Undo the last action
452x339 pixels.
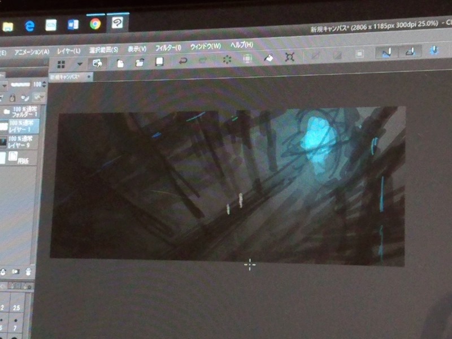[x=182, y=61]
